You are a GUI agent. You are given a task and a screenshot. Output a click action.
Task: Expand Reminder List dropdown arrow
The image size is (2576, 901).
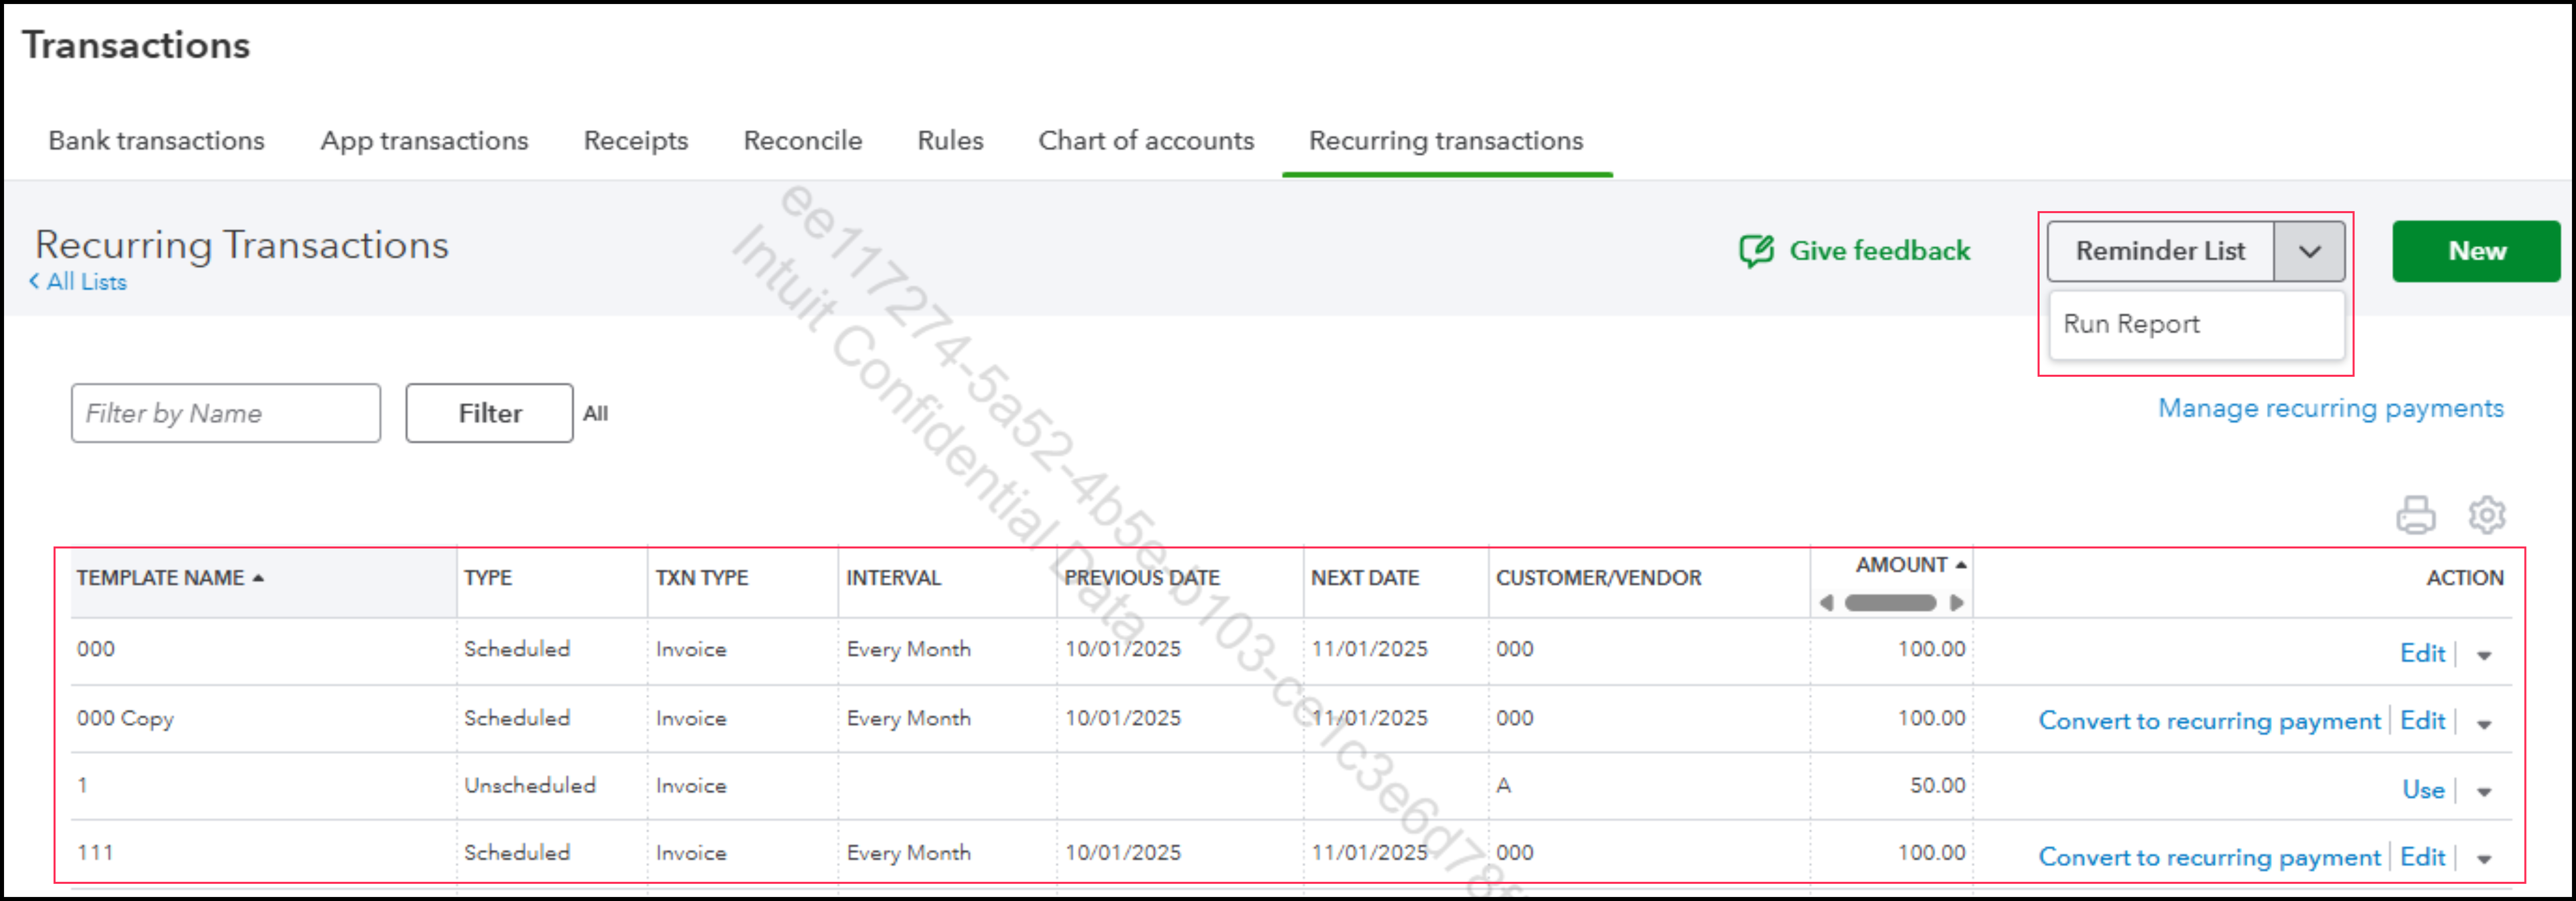(x=2309, y=252)
